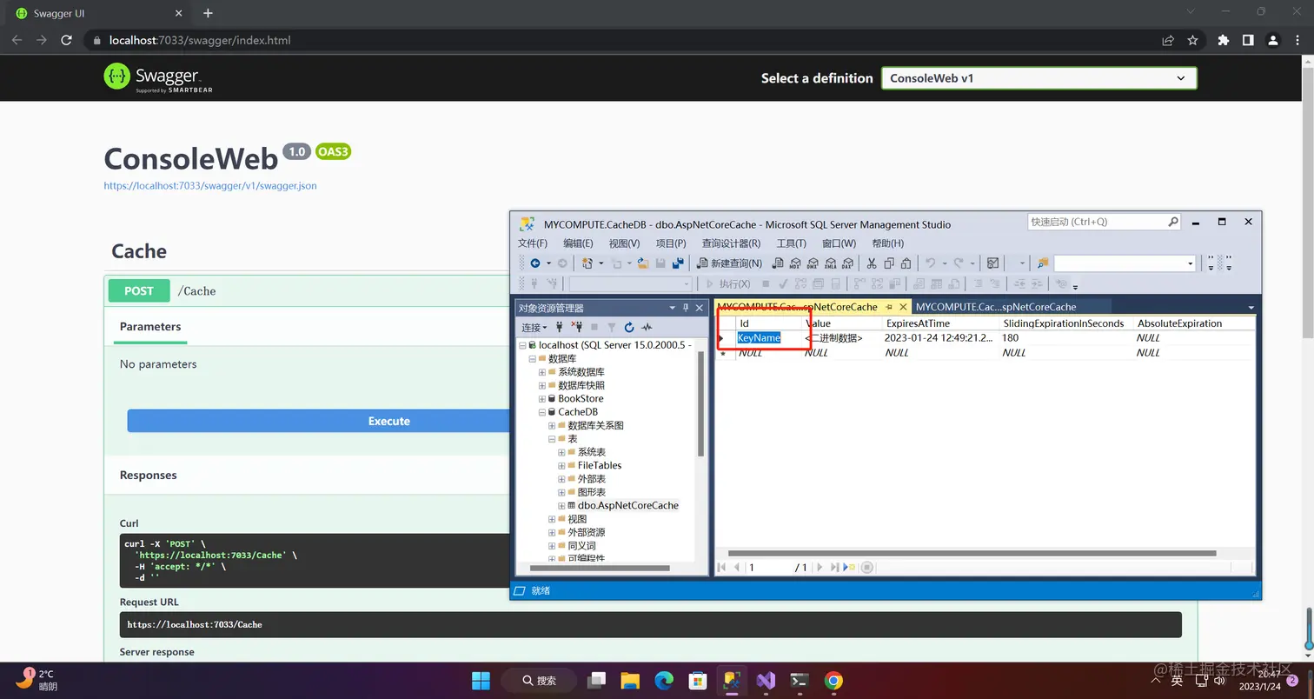Open the 工具(T) menu
The image size is (1314, 699).
point(791,243)
